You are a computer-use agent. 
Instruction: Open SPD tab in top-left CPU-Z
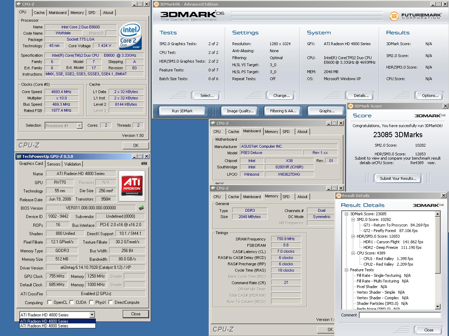click(92, 13)
